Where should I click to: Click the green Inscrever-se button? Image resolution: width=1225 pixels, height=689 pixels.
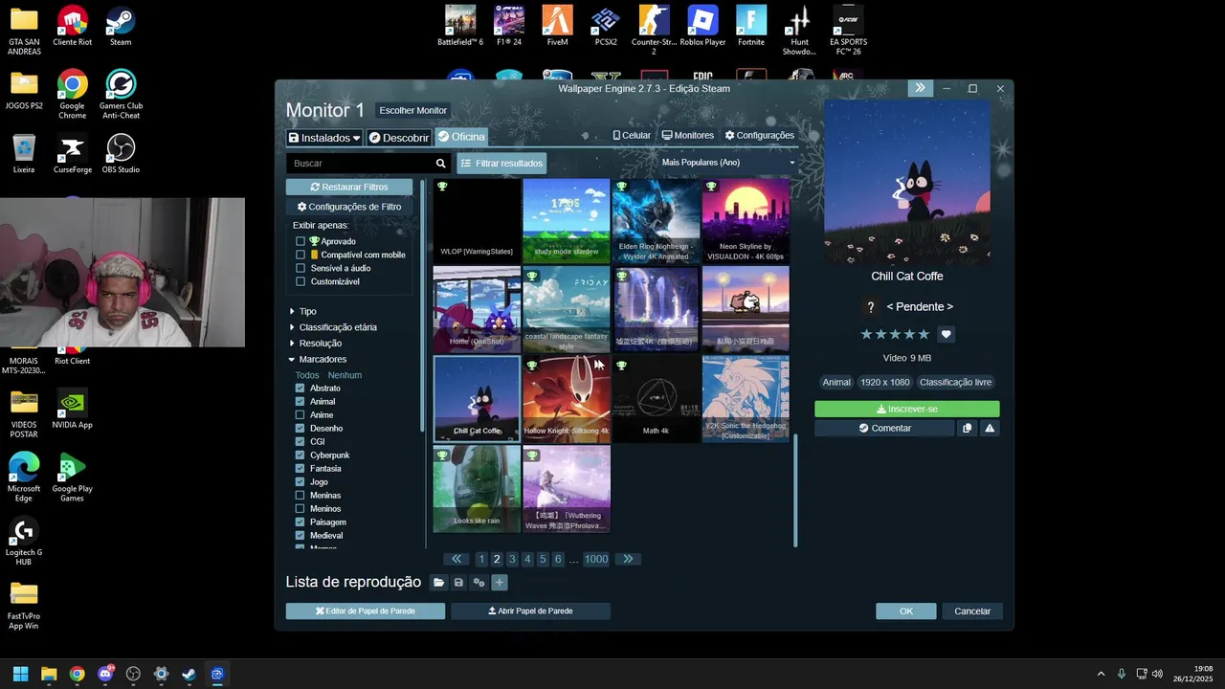click(x=907, y=409)
